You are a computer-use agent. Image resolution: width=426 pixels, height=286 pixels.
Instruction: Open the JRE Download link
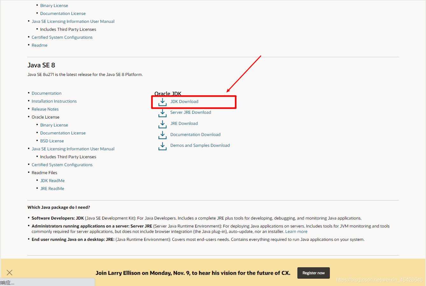click(184, 123)
